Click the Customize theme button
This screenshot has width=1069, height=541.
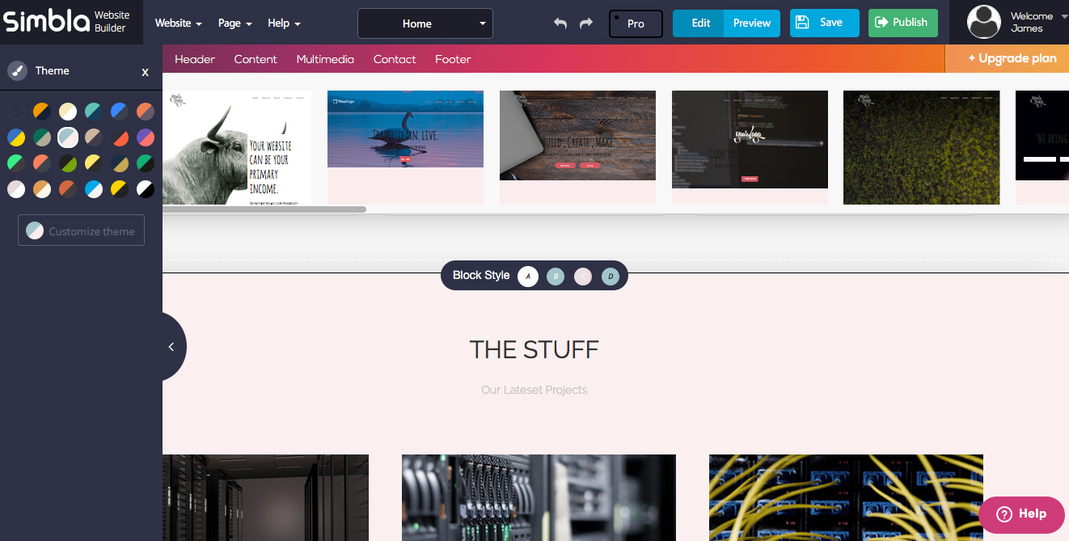coord(81,230)
